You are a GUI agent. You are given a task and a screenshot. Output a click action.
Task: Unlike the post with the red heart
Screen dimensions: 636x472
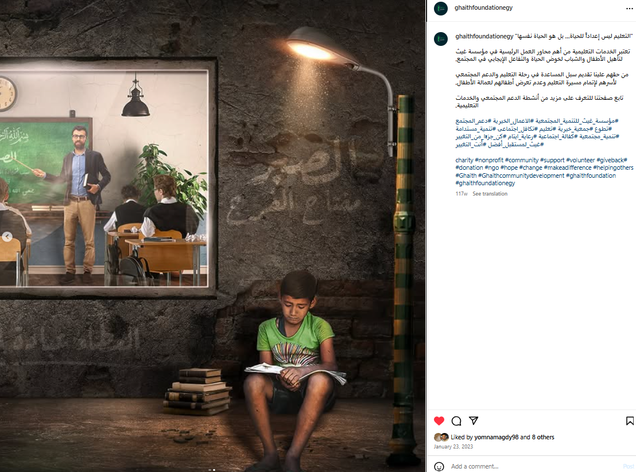point(439,421)
